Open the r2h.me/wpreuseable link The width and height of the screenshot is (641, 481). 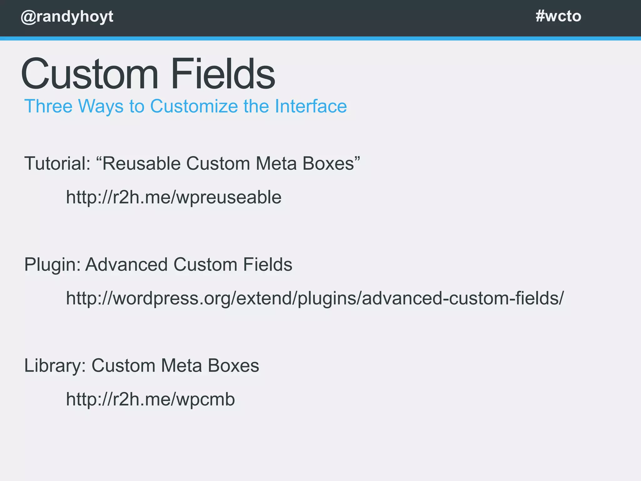pos(173,197)
